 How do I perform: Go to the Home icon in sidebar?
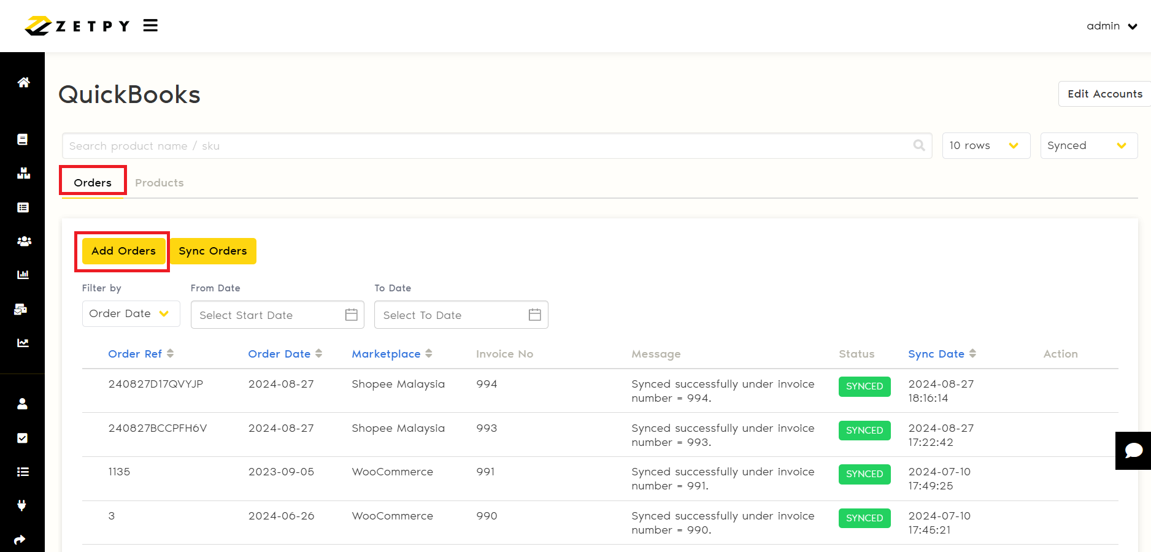coord(23,82)
